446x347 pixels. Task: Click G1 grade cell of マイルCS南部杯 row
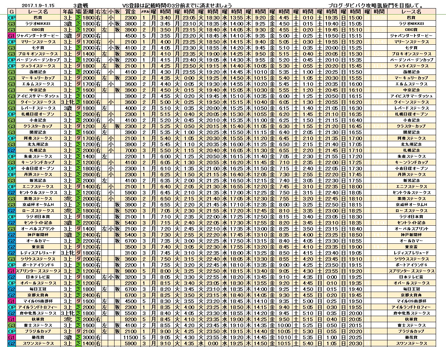[x=12, y=301]
